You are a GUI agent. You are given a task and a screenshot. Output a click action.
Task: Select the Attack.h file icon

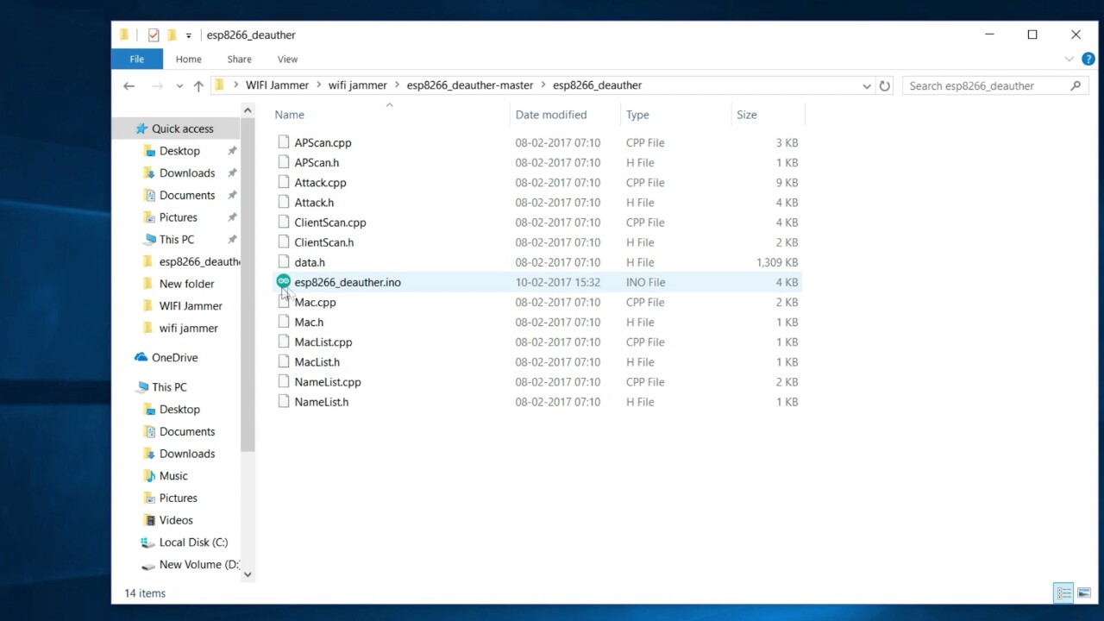pyautogui.click(x=284, y=202)
